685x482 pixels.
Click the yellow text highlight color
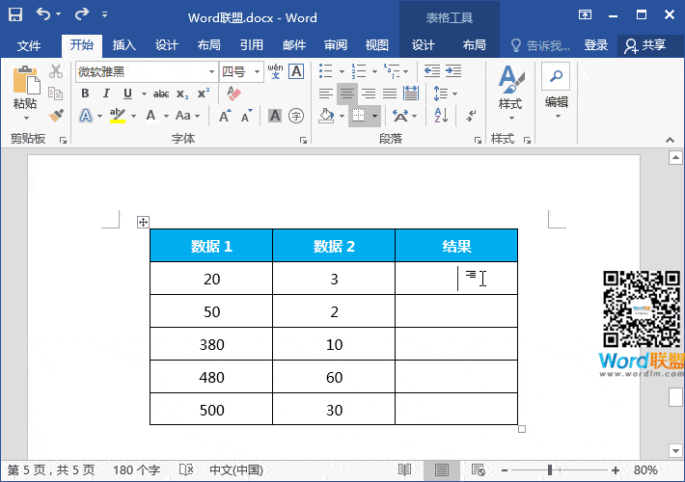tap(118, 116)
